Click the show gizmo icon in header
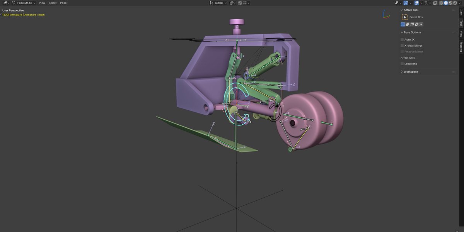Screen dimensions: 464x232 [406, 3]
